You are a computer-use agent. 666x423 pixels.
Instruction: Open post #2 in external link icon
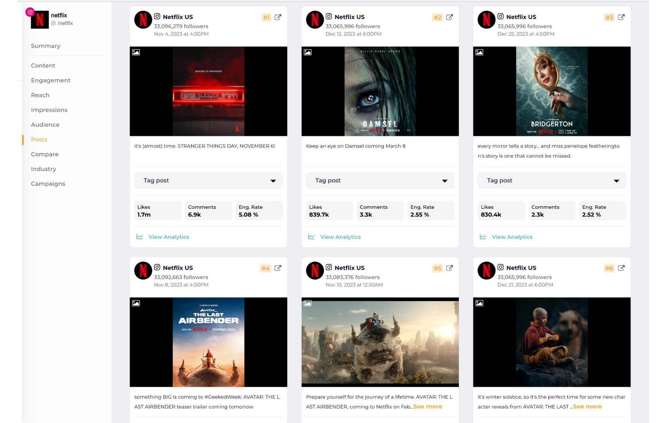coord(449,17)
